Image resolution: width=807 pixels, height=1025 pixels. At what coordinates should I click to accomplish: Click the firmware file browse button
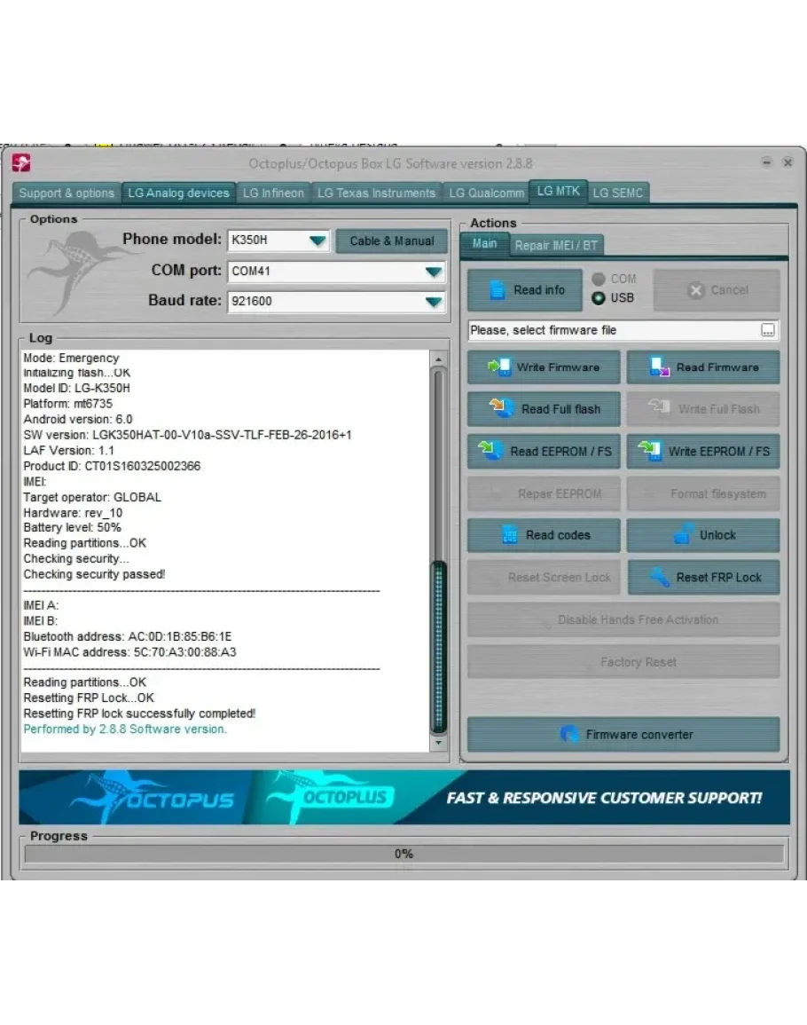tap(767, 330)
